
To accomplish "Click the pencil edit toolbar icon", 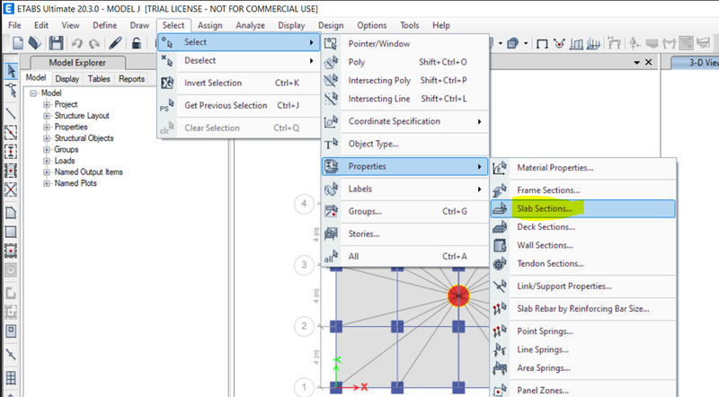I will 115,43.
